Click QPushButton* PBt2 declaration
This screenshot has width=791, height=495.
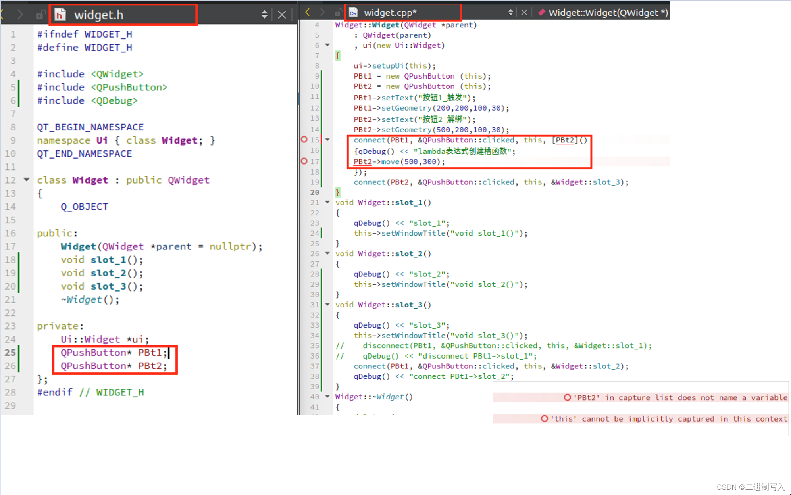tap(114, 366)
